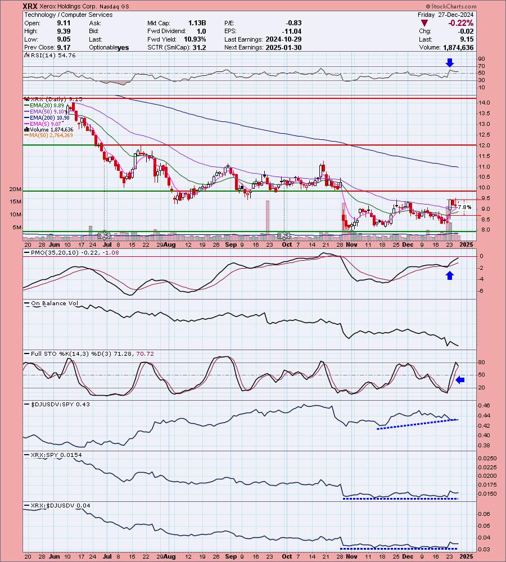Click the EMA(50) 9.10 legend entry
This screenshot has height=562, width=506.
click(x=44, y=111)
